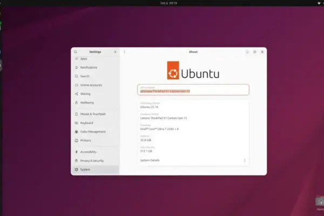Select Privacy & Security in the sidebar

[x=95, y=160]
